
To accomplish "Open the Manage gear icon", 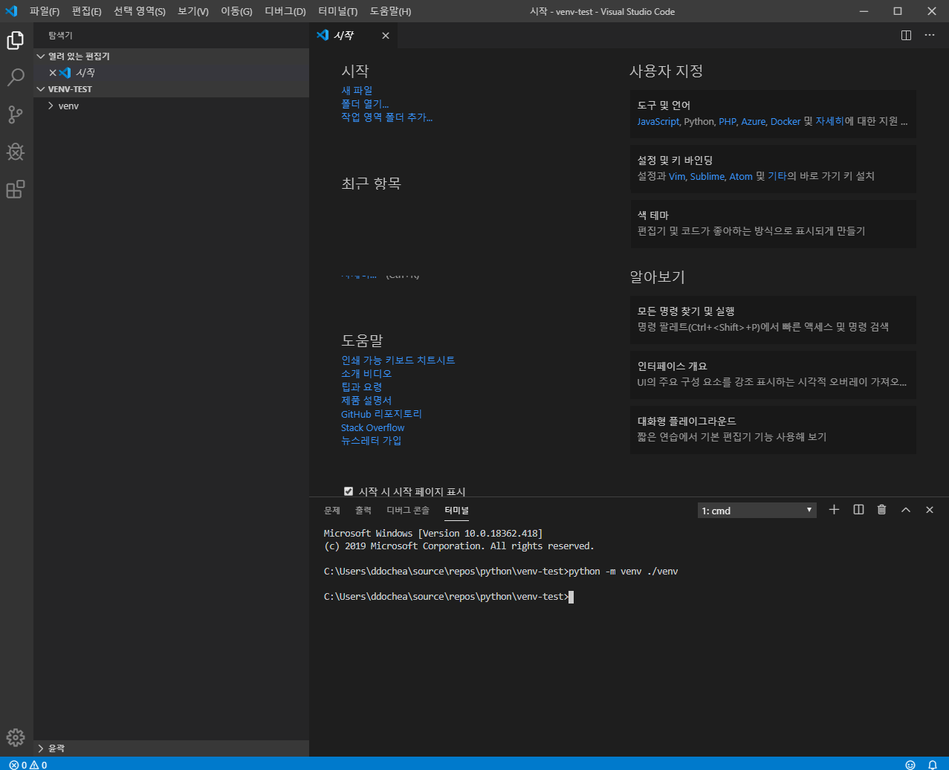I will pyautogui.click(x=16, y=737).
